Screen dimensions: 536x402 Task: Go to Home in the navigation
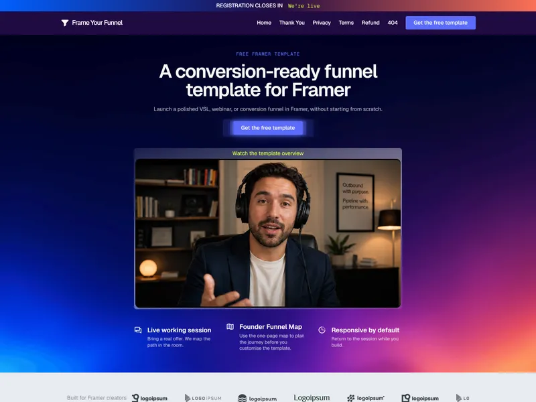[264, 23]
